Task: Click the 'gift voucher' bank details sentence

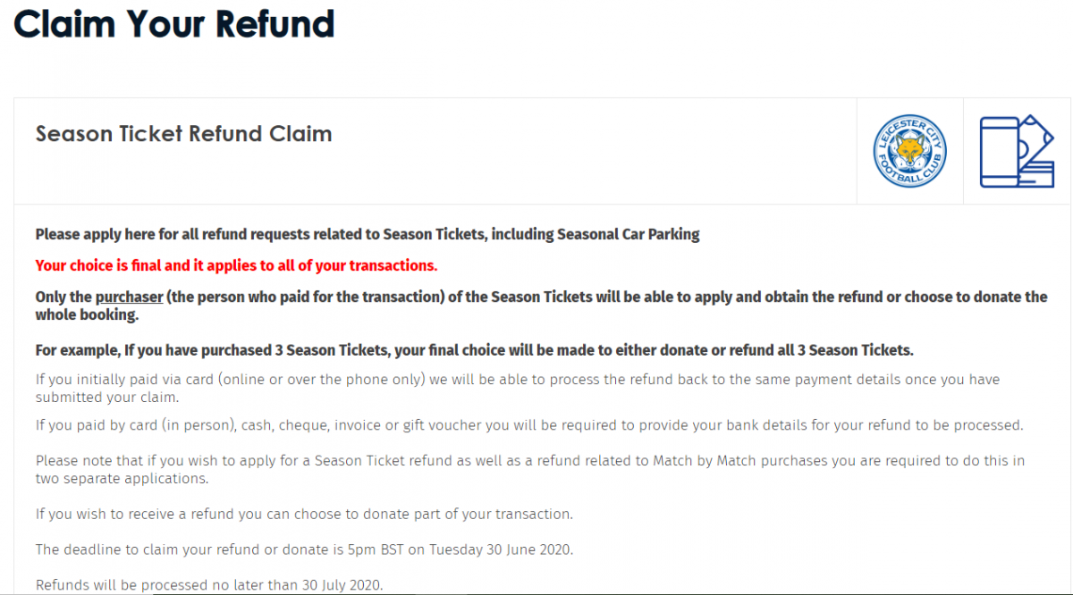Action: (529, 425)
